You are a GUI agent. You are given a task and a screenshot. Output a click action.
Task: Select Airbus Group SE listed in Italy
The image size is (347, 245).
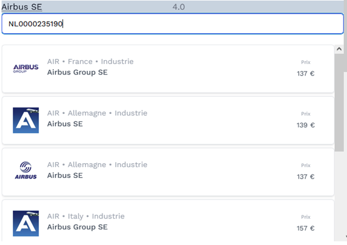(77, 227)
